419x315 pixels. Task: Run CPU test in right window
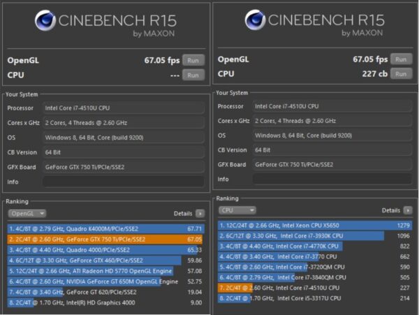(x=401, y=74)
